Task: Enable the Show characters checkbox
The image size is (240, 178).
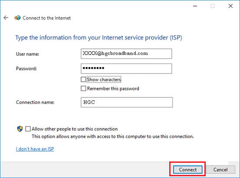Action: point(83,80)
